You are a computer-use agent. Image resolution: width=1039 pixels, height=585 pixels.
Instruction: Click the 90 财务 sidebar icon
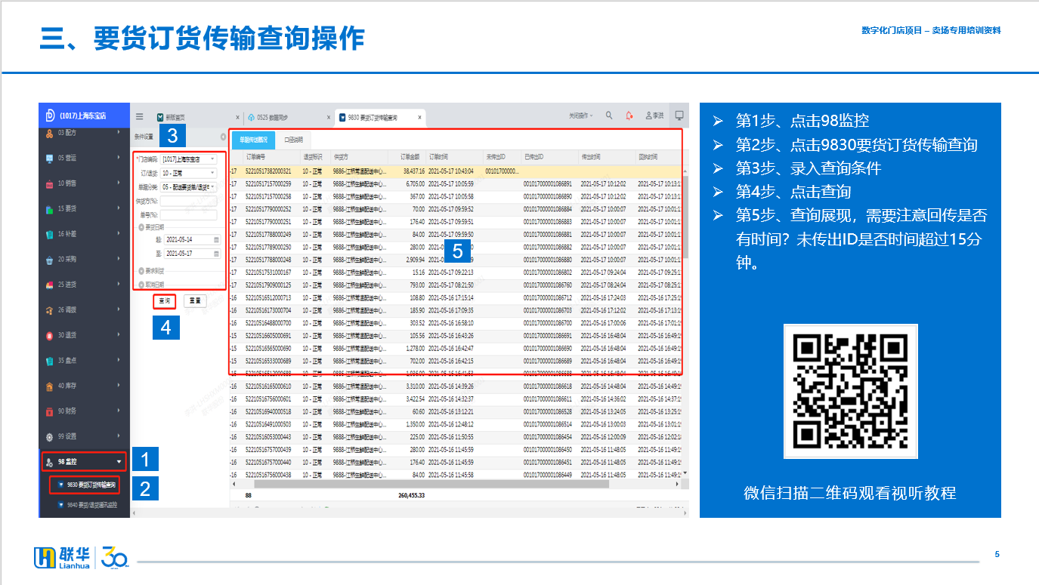50,411
